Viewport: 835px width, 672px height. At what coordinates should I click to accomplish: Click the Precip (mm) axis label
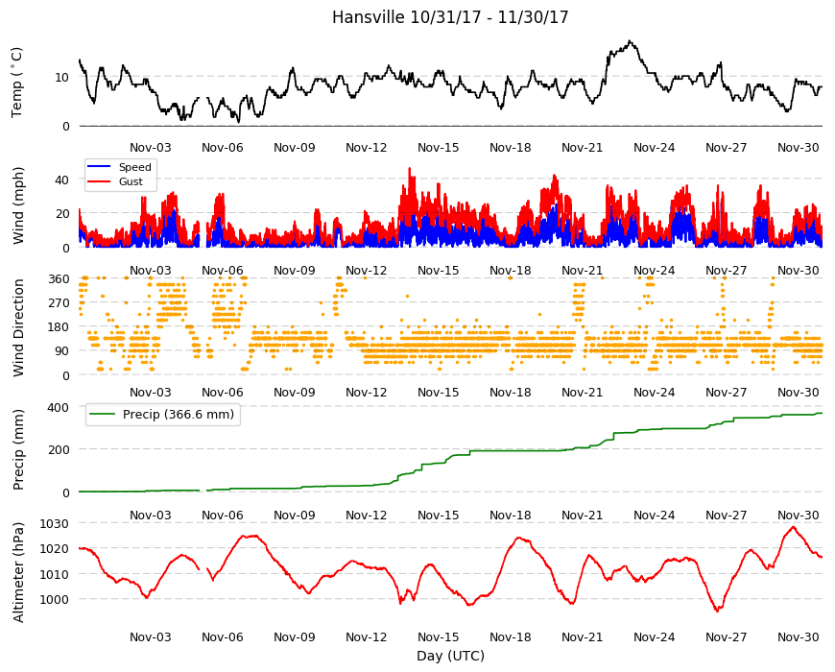coord(18,449)
